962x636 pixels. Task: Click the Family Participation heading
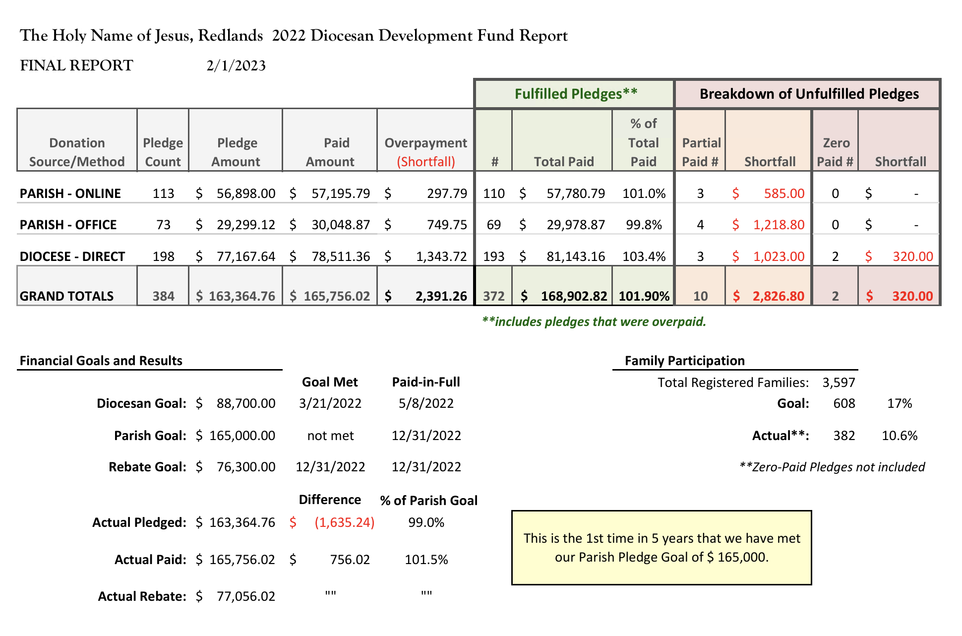pyautogui.click(x=684, y=361)
